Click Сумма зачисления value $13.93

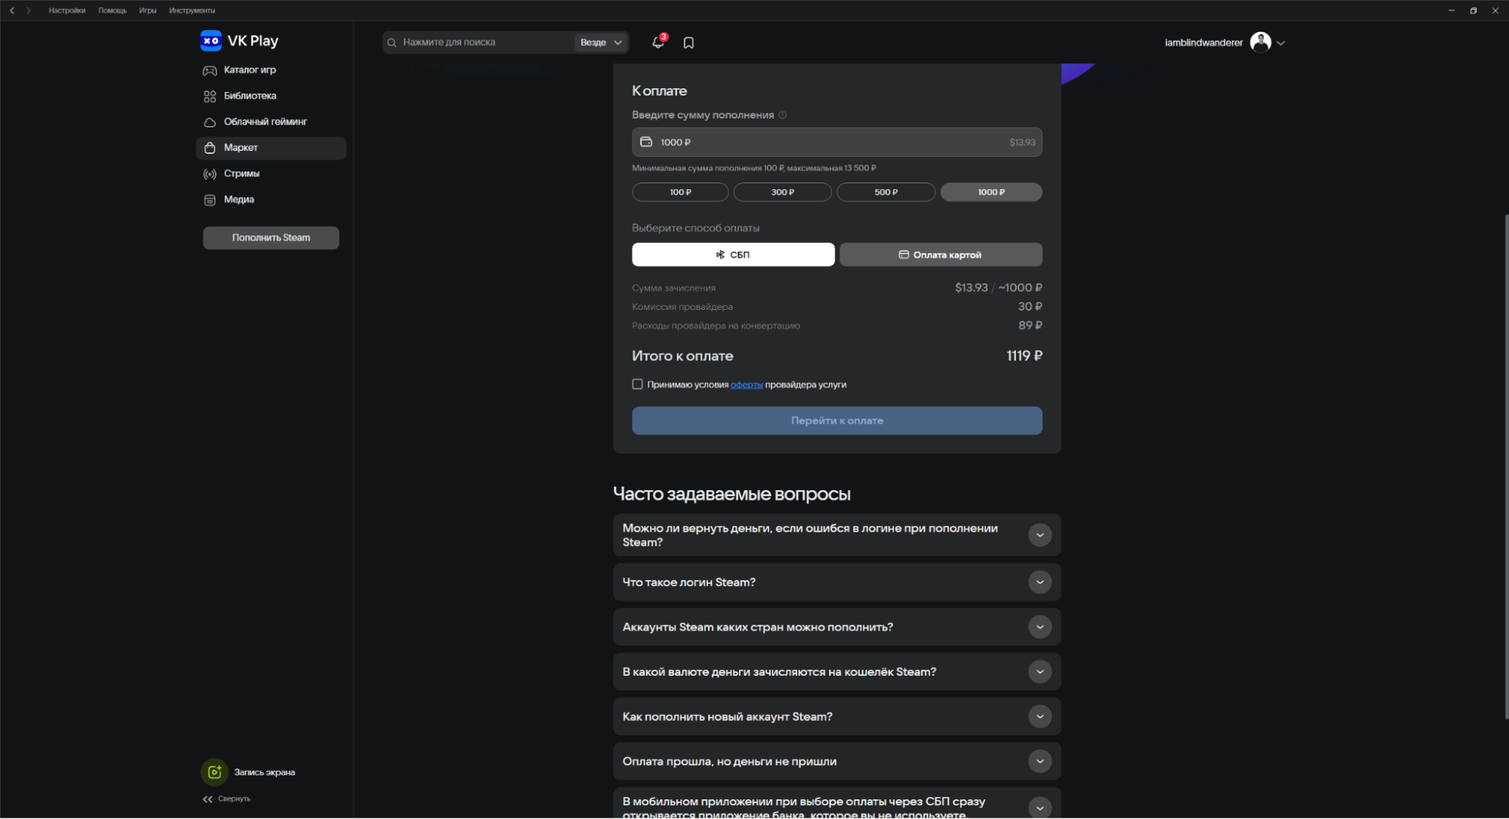pyautogui.click(x=971, y=288)
